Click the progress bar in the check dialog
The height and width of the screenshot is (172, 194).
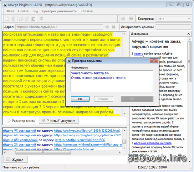click(137, 99)
